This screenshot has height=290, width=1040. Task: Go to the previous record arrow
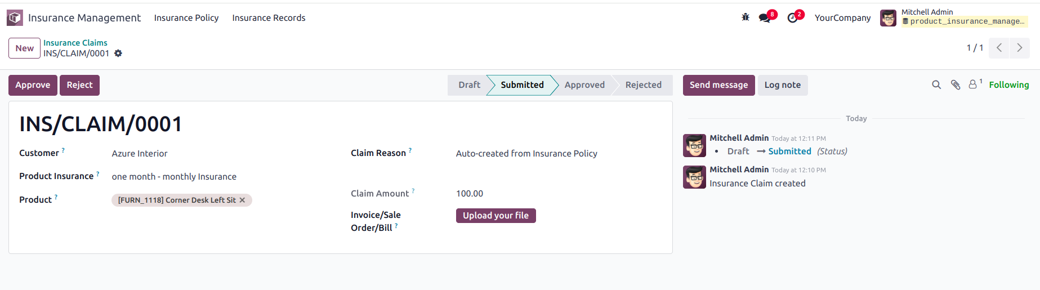click(x=999, y=48)
